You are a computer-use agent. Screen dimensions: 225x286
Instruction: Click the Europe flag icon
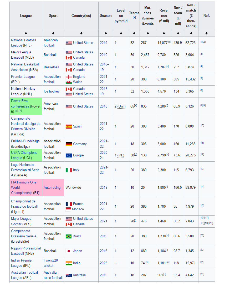pyautogui.click(x=69, y=155)
